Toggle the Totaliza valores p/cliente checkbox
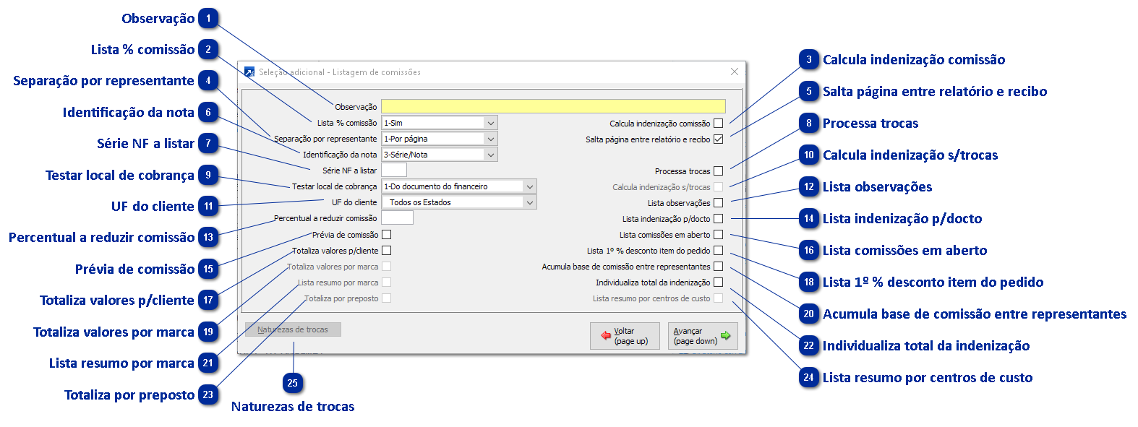This screenshot has height=427, width=1138. [x=387, y=251]
